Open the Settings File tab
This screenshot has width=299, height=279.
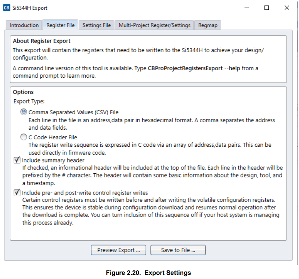[97, 25]
